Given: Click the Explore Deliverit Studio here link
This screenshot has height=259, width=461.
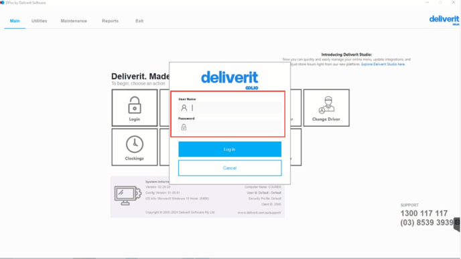Looking at the screenshot, I should pos(383,64).
